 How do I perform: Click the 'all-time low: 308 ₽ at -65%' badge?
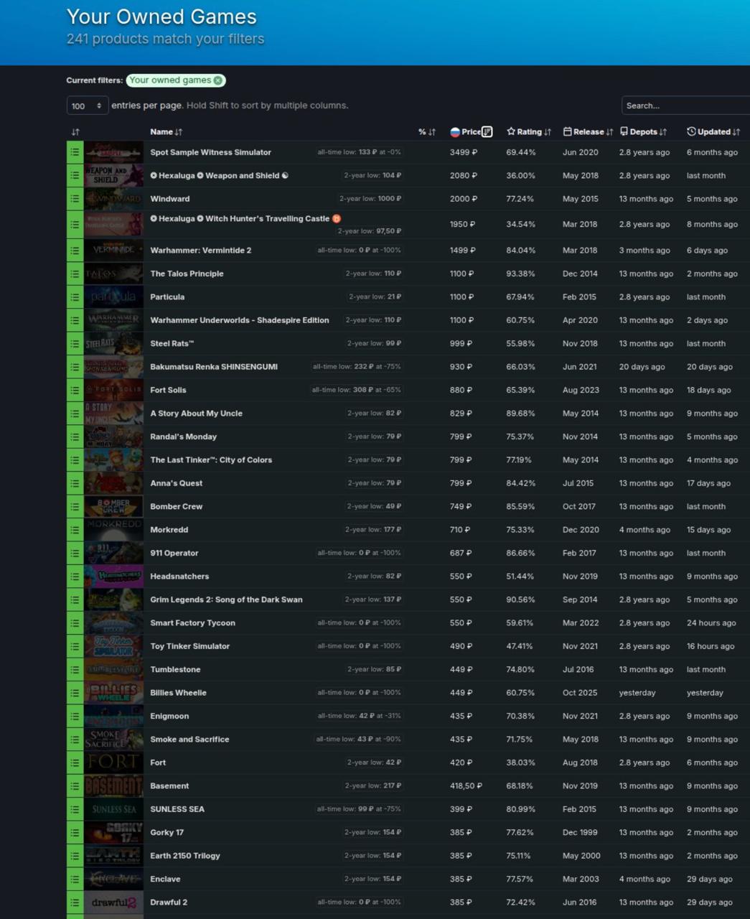[x=356, y=391]
